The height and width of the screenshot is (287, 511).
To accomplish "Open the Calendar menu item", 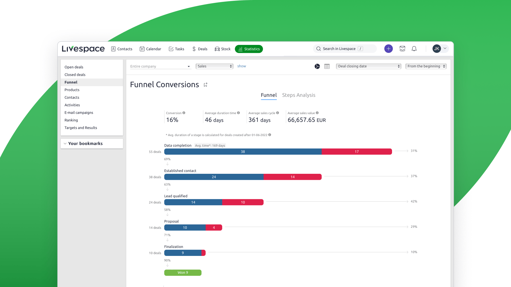I will [x=150, y=49].
